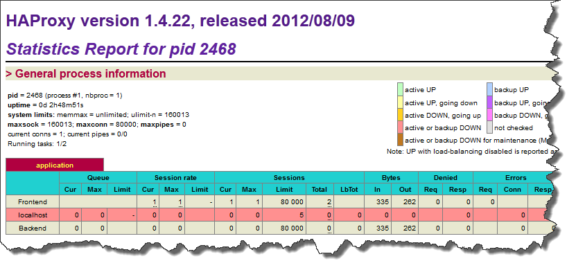Click the Backend row sessions limit '80 000'
This screenshot has height=270, width=576.
point(292,228)
